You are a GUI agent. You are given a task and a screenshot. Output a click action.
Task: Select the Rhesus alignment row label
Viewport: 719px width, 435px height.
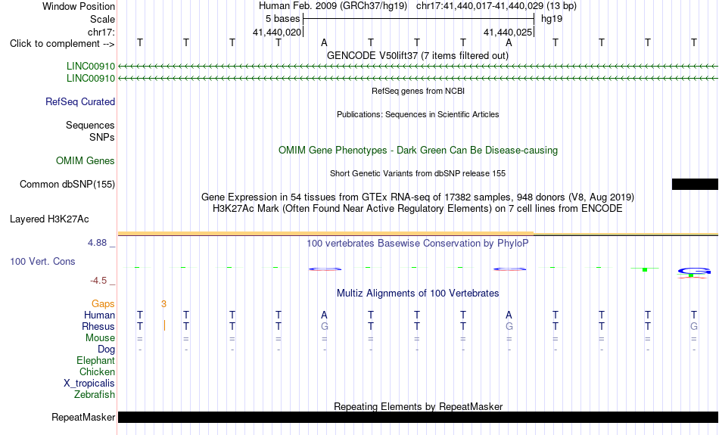click(98, 326)
